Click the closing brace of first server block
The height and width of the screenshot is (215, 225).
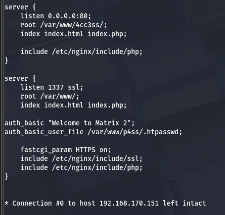[6, 60]
